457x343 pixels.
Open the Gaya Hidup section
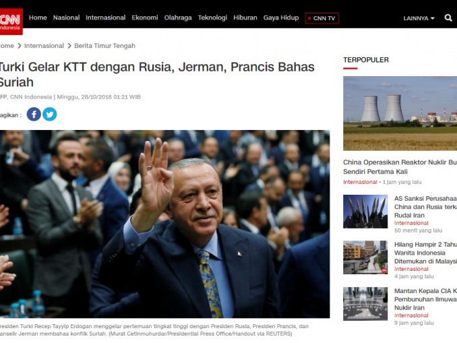281,18
